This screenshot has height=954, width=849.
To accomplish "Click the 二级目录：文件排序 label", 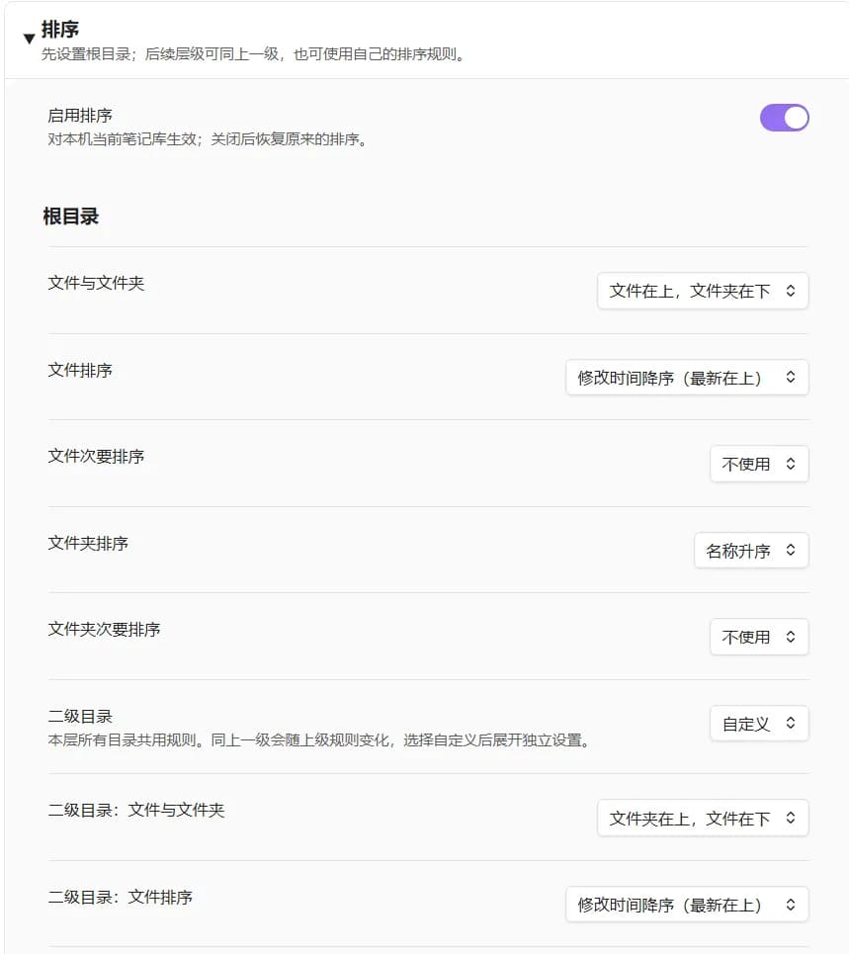I will (120, 897).
